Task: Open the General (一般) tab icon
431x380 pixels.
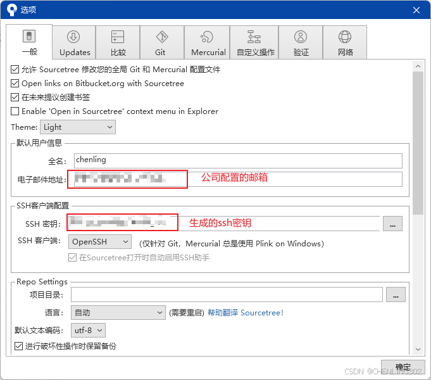Action: point(29,36)
